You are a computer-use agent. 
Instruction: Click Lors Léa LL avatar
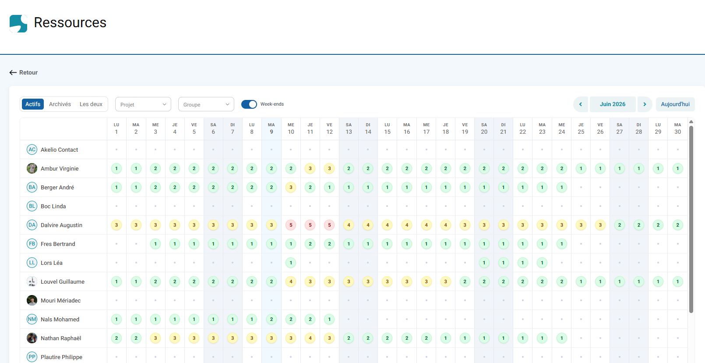32,263
